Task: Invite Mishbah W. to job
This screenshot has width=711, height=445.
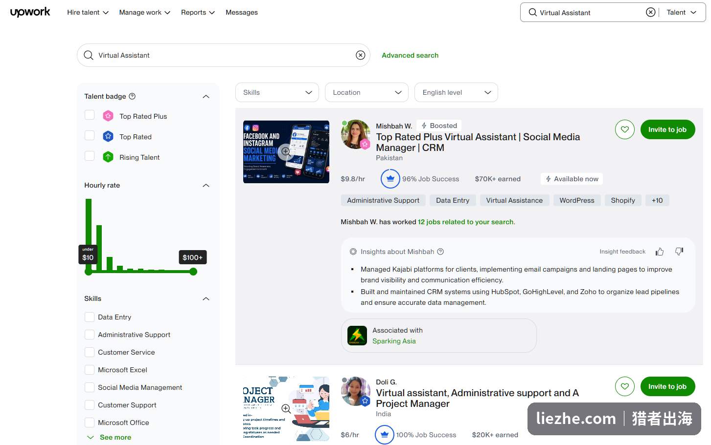Action: (x=667, y=129)
